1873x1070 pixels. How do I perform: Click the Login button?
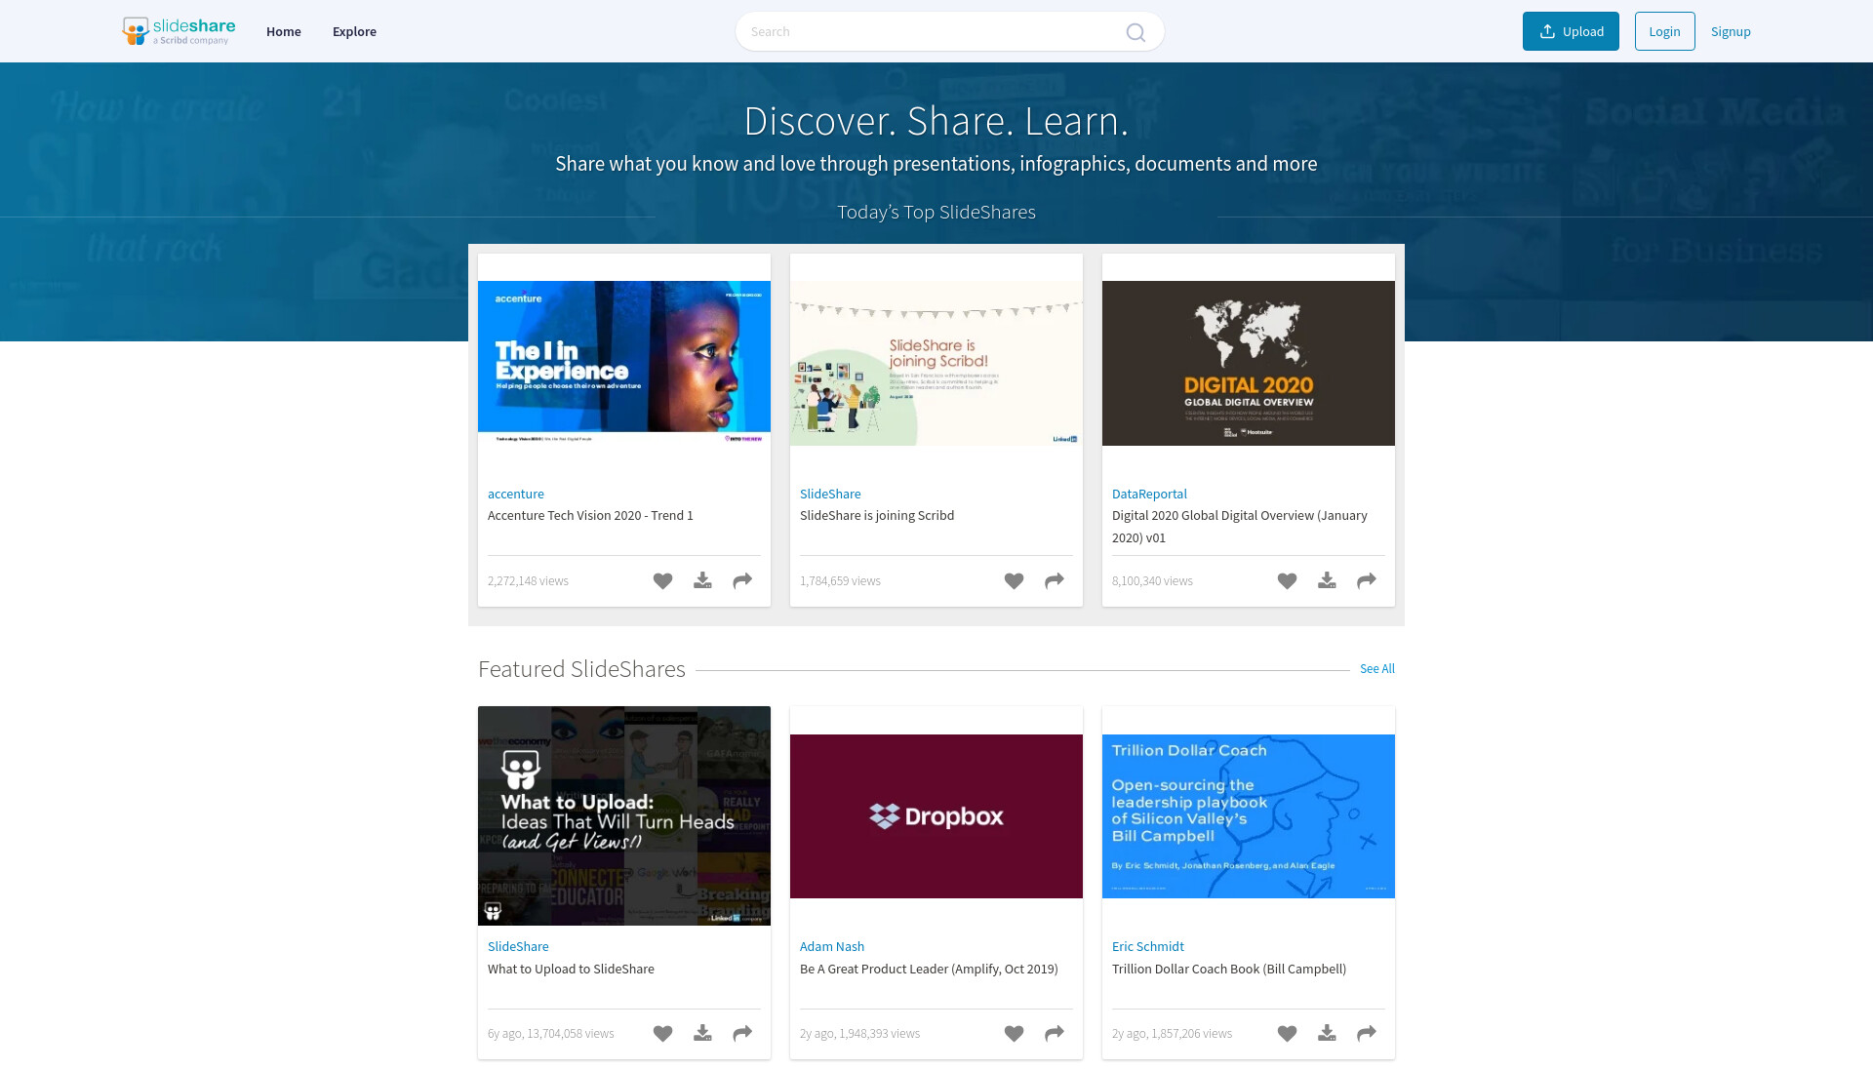(1664, 31)
